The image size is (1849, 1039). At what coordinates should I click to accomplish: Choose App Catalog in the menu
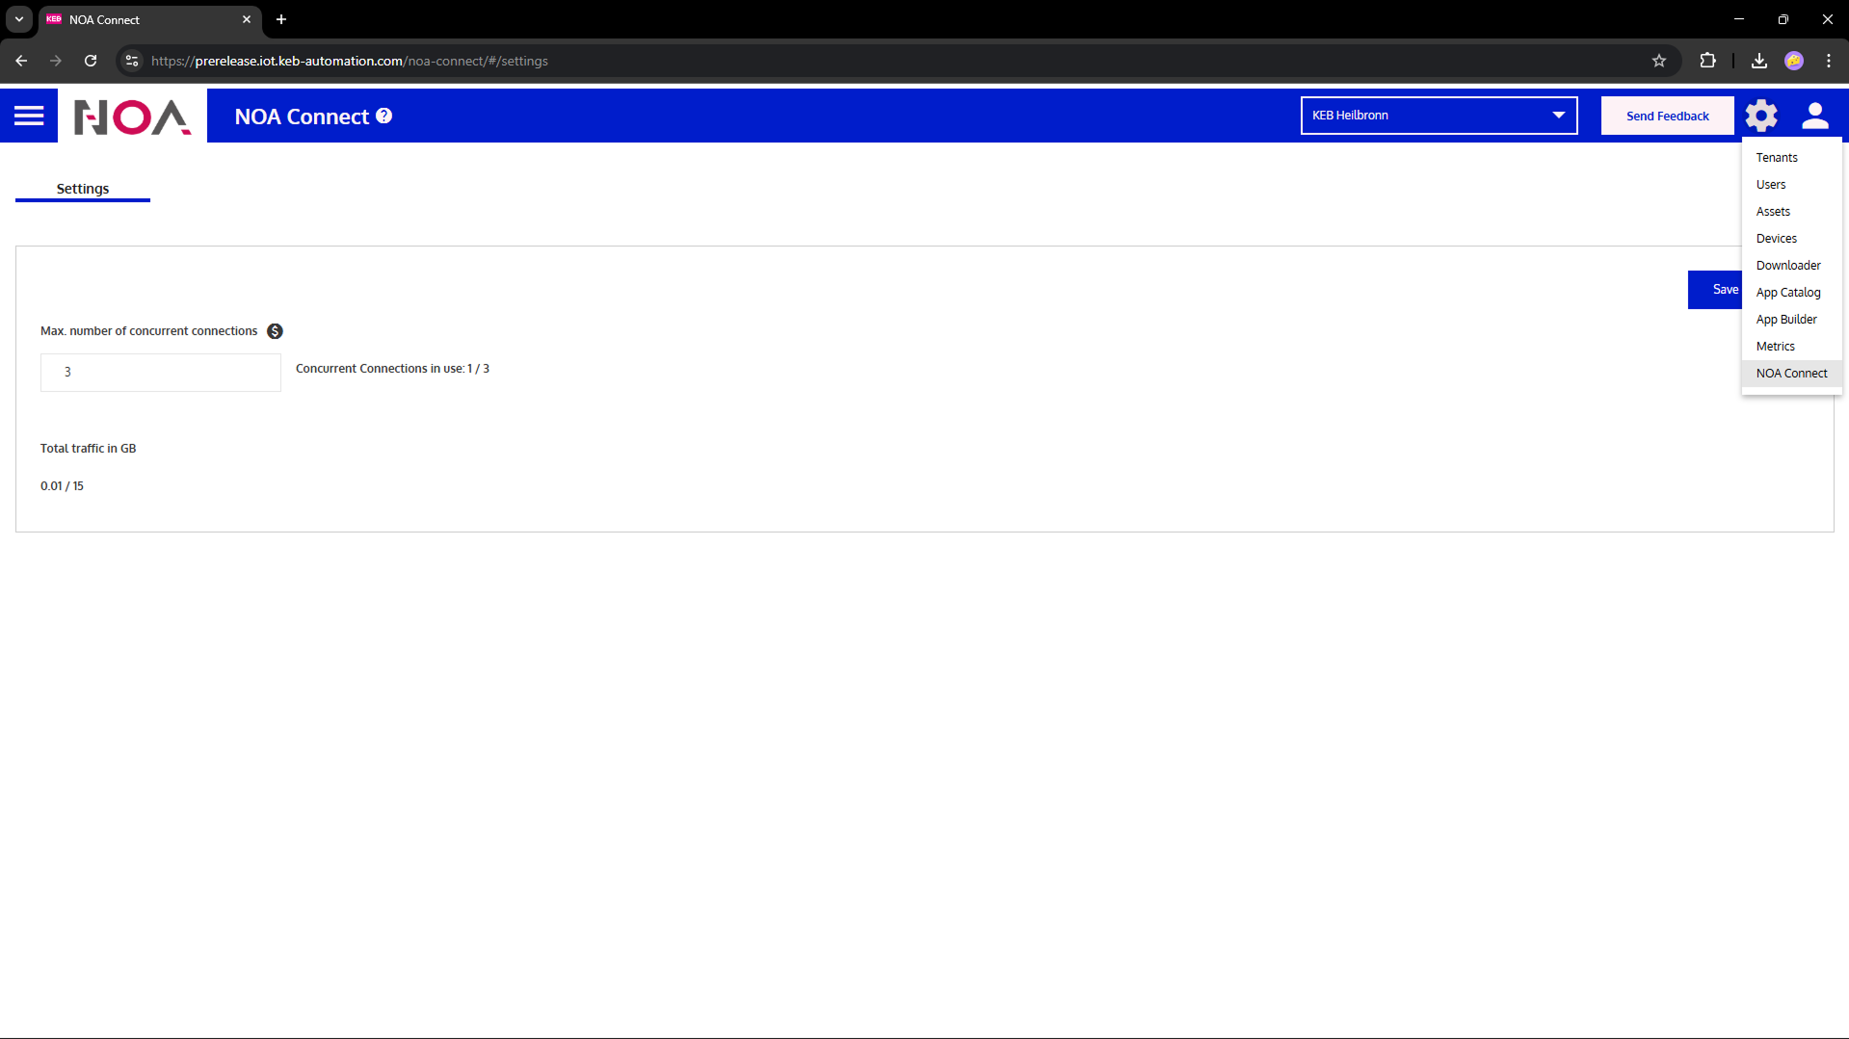click(x=1787, y=293)
